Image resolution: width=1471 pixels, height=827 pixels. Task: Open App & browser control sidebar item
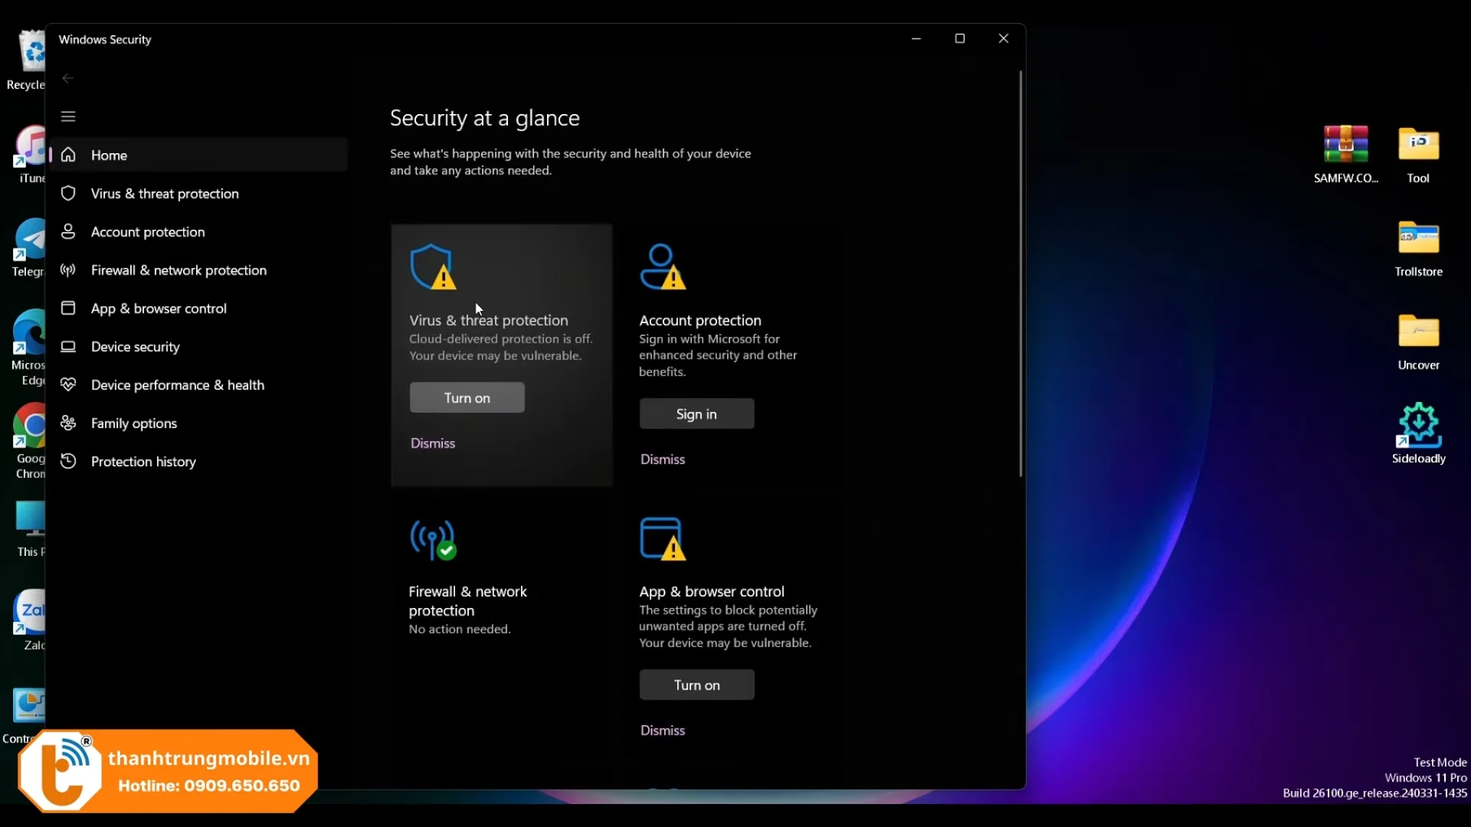[159, 309]
